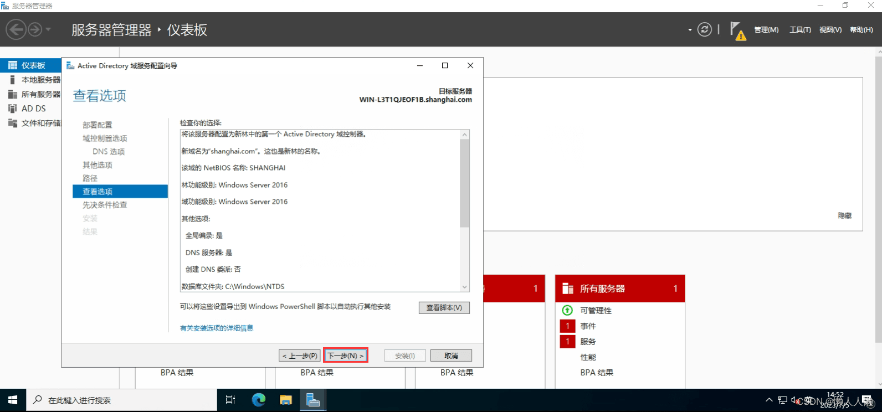Click the red badge next to 事件
Image resolution: width=882 pixels, height=412 pixels.
pos(567,326)
